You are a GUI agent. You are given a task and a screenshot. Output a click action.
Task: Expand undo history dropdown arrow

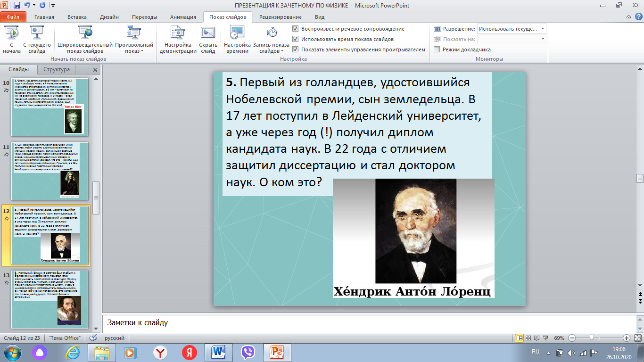[x=34, y=5]
